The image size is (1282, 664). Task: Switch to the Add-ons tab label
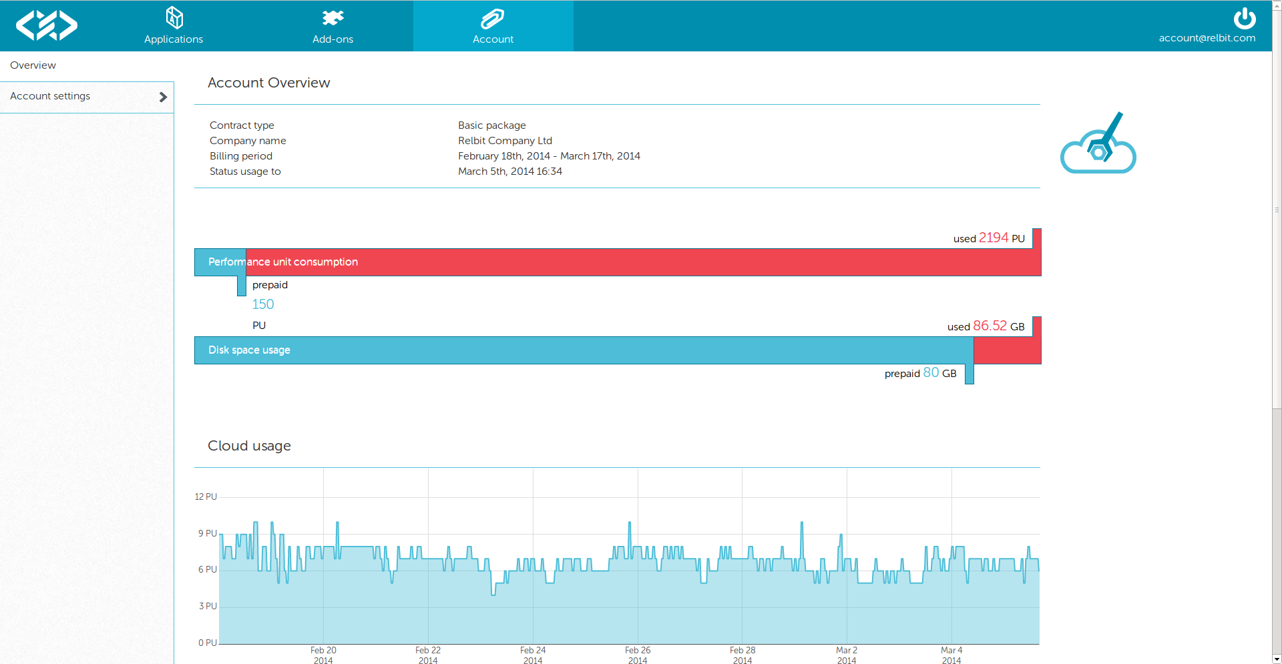(333, 39)
